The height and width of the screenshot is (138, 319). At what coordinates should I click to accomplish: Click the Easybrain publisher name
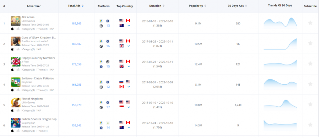coord(27,82)
